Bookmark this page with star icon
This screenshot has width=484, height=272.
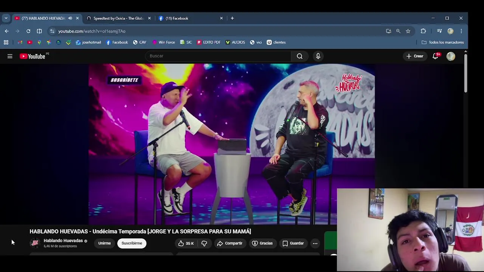pyautogui.click(x=408, y=31)
